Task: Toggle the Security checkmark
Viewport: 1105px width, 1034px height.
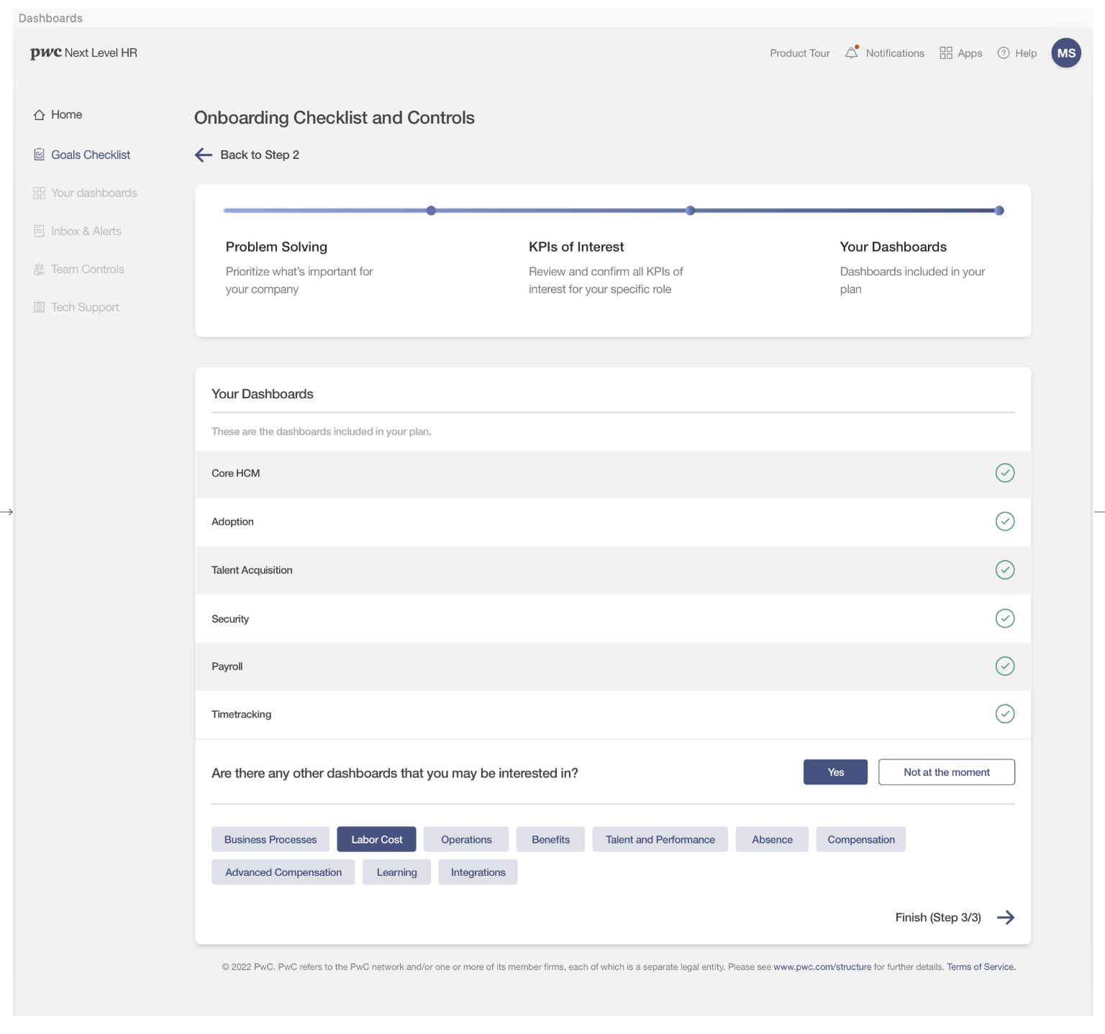Action: click(1005, 618)
